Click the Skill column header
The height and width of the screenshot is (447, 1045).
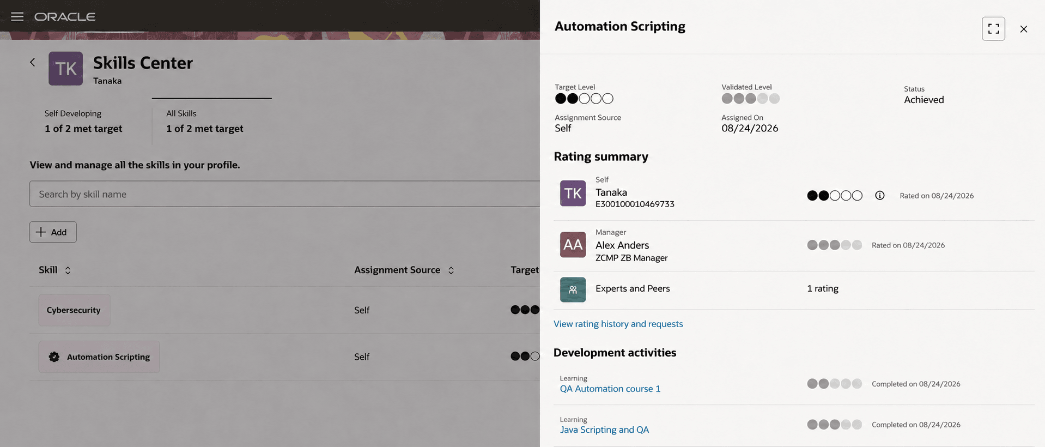48,270
